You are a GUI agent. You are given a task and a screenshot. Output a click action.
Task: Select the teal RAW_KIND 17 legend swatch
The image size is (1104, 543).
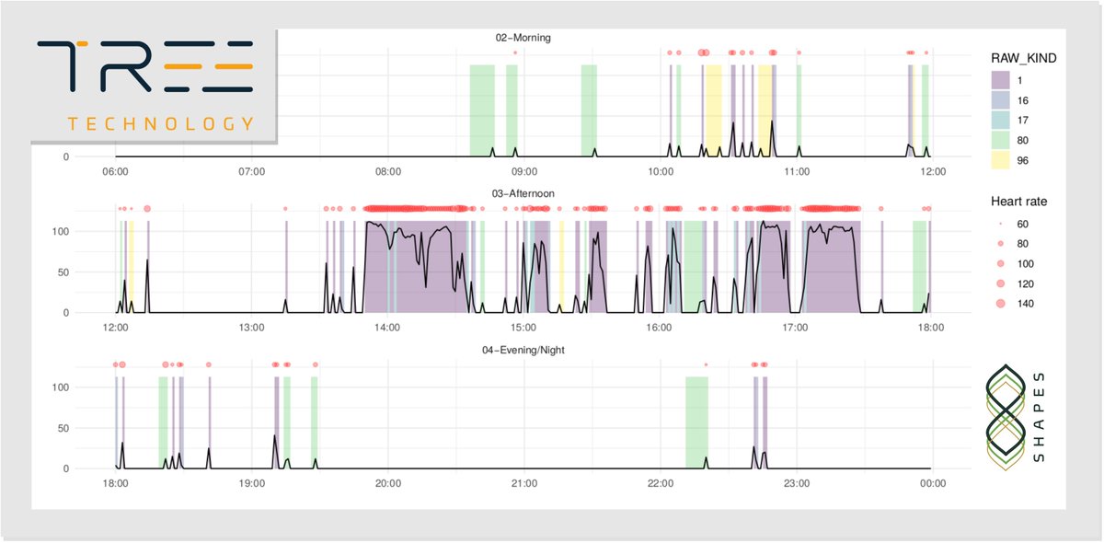click(1001, 121)
